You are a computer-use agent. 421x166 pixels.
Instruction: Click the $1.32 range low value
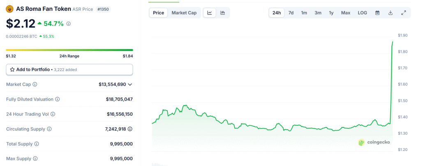[11, 56]
